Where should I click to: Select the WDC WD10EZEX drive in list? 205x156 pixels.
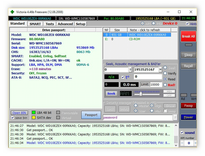(x=147, y=35)
